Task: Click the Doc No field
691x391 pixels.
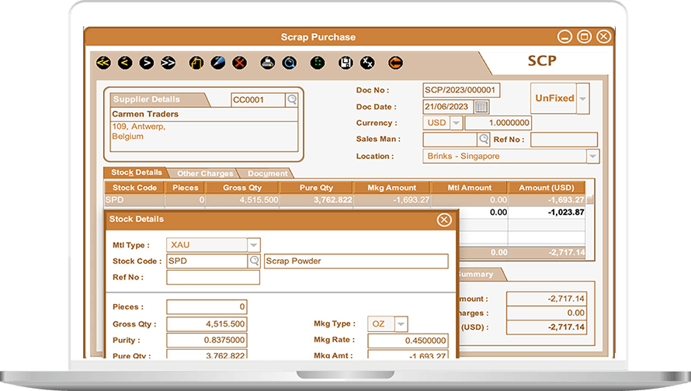Action: (x=461, y=90)
